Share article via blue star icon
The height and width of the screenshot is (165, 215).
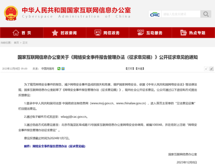coord(63,68)
